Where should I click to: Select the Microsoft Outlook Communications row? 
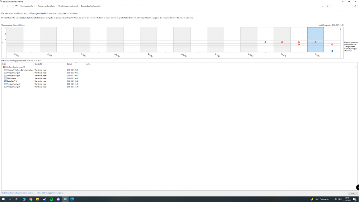pyautogui.click(x=42, y=70)
